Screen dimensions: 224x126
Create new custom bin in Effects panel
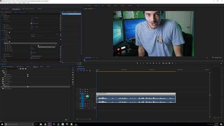66,120
